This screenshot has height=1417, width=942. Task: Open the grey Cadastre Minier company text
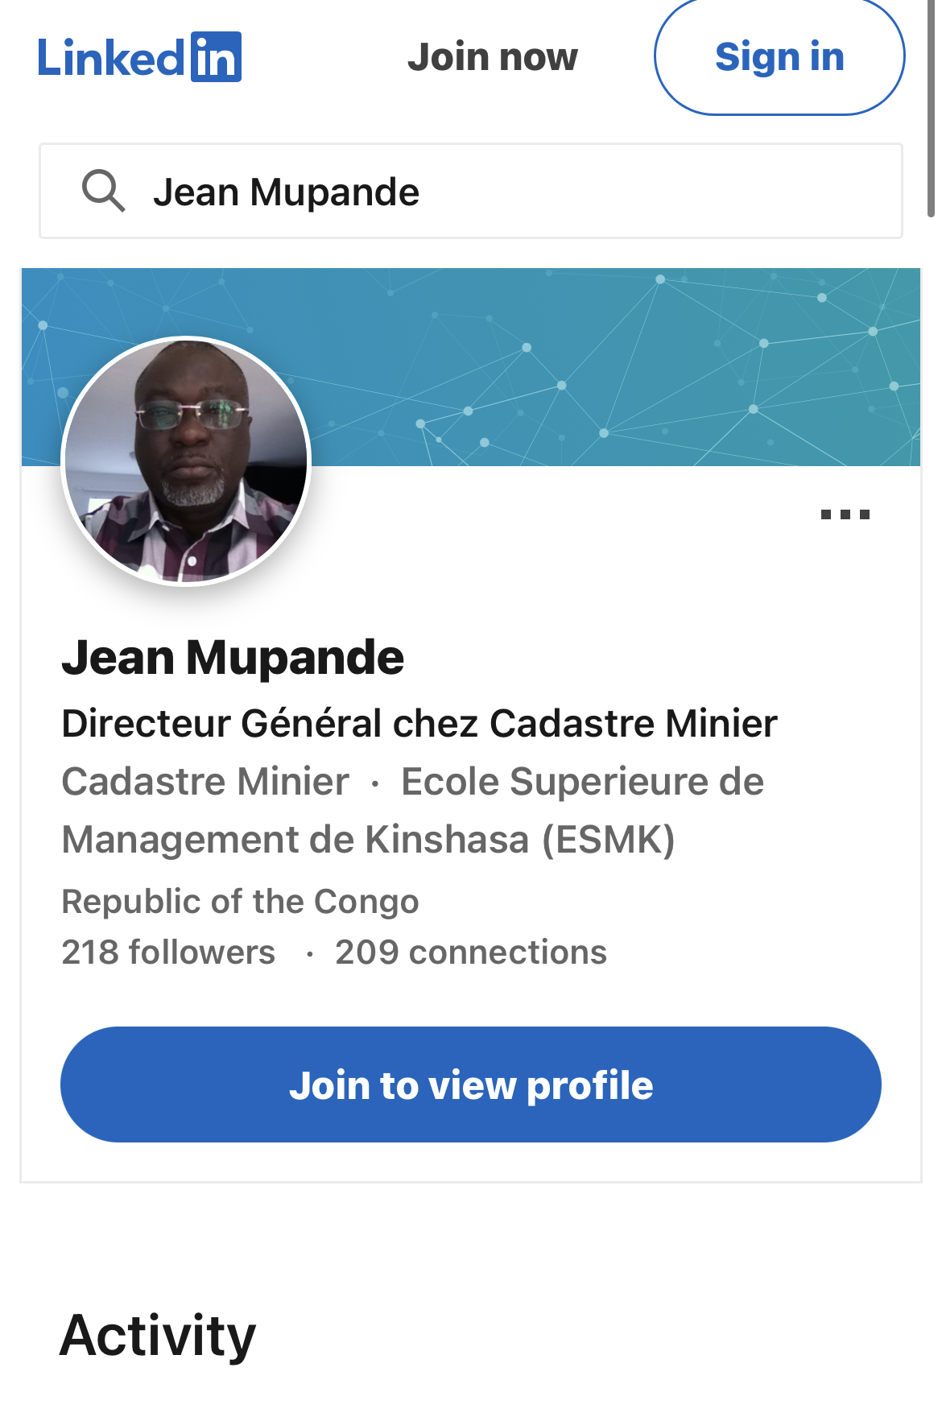point(205,782)
